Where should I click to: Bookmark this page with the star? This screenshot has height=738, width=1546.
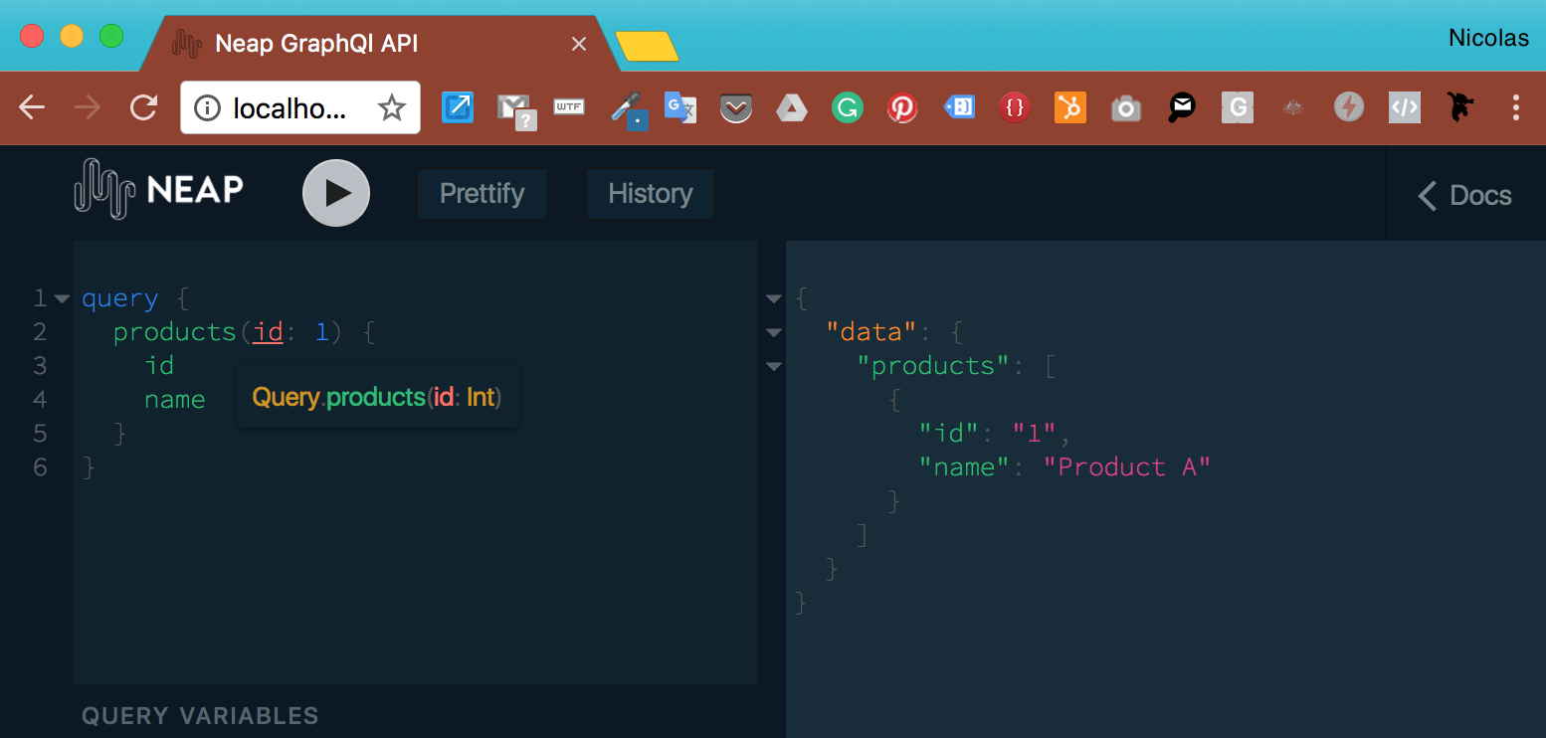coord(392,107)
